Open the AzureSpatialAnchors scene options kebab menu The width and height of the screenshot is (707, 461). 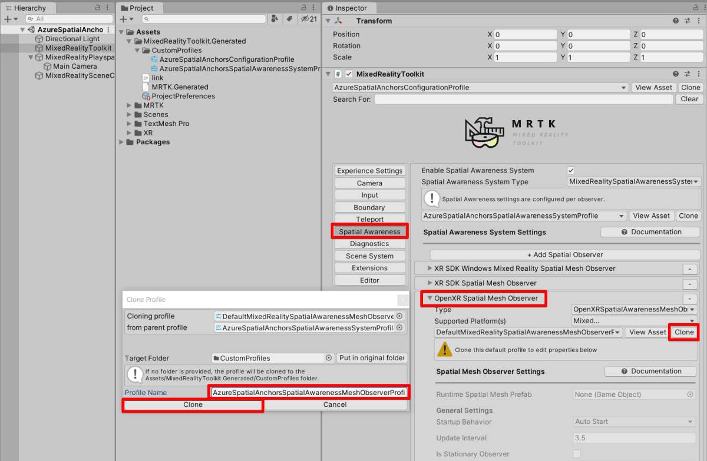pos(109,29)
